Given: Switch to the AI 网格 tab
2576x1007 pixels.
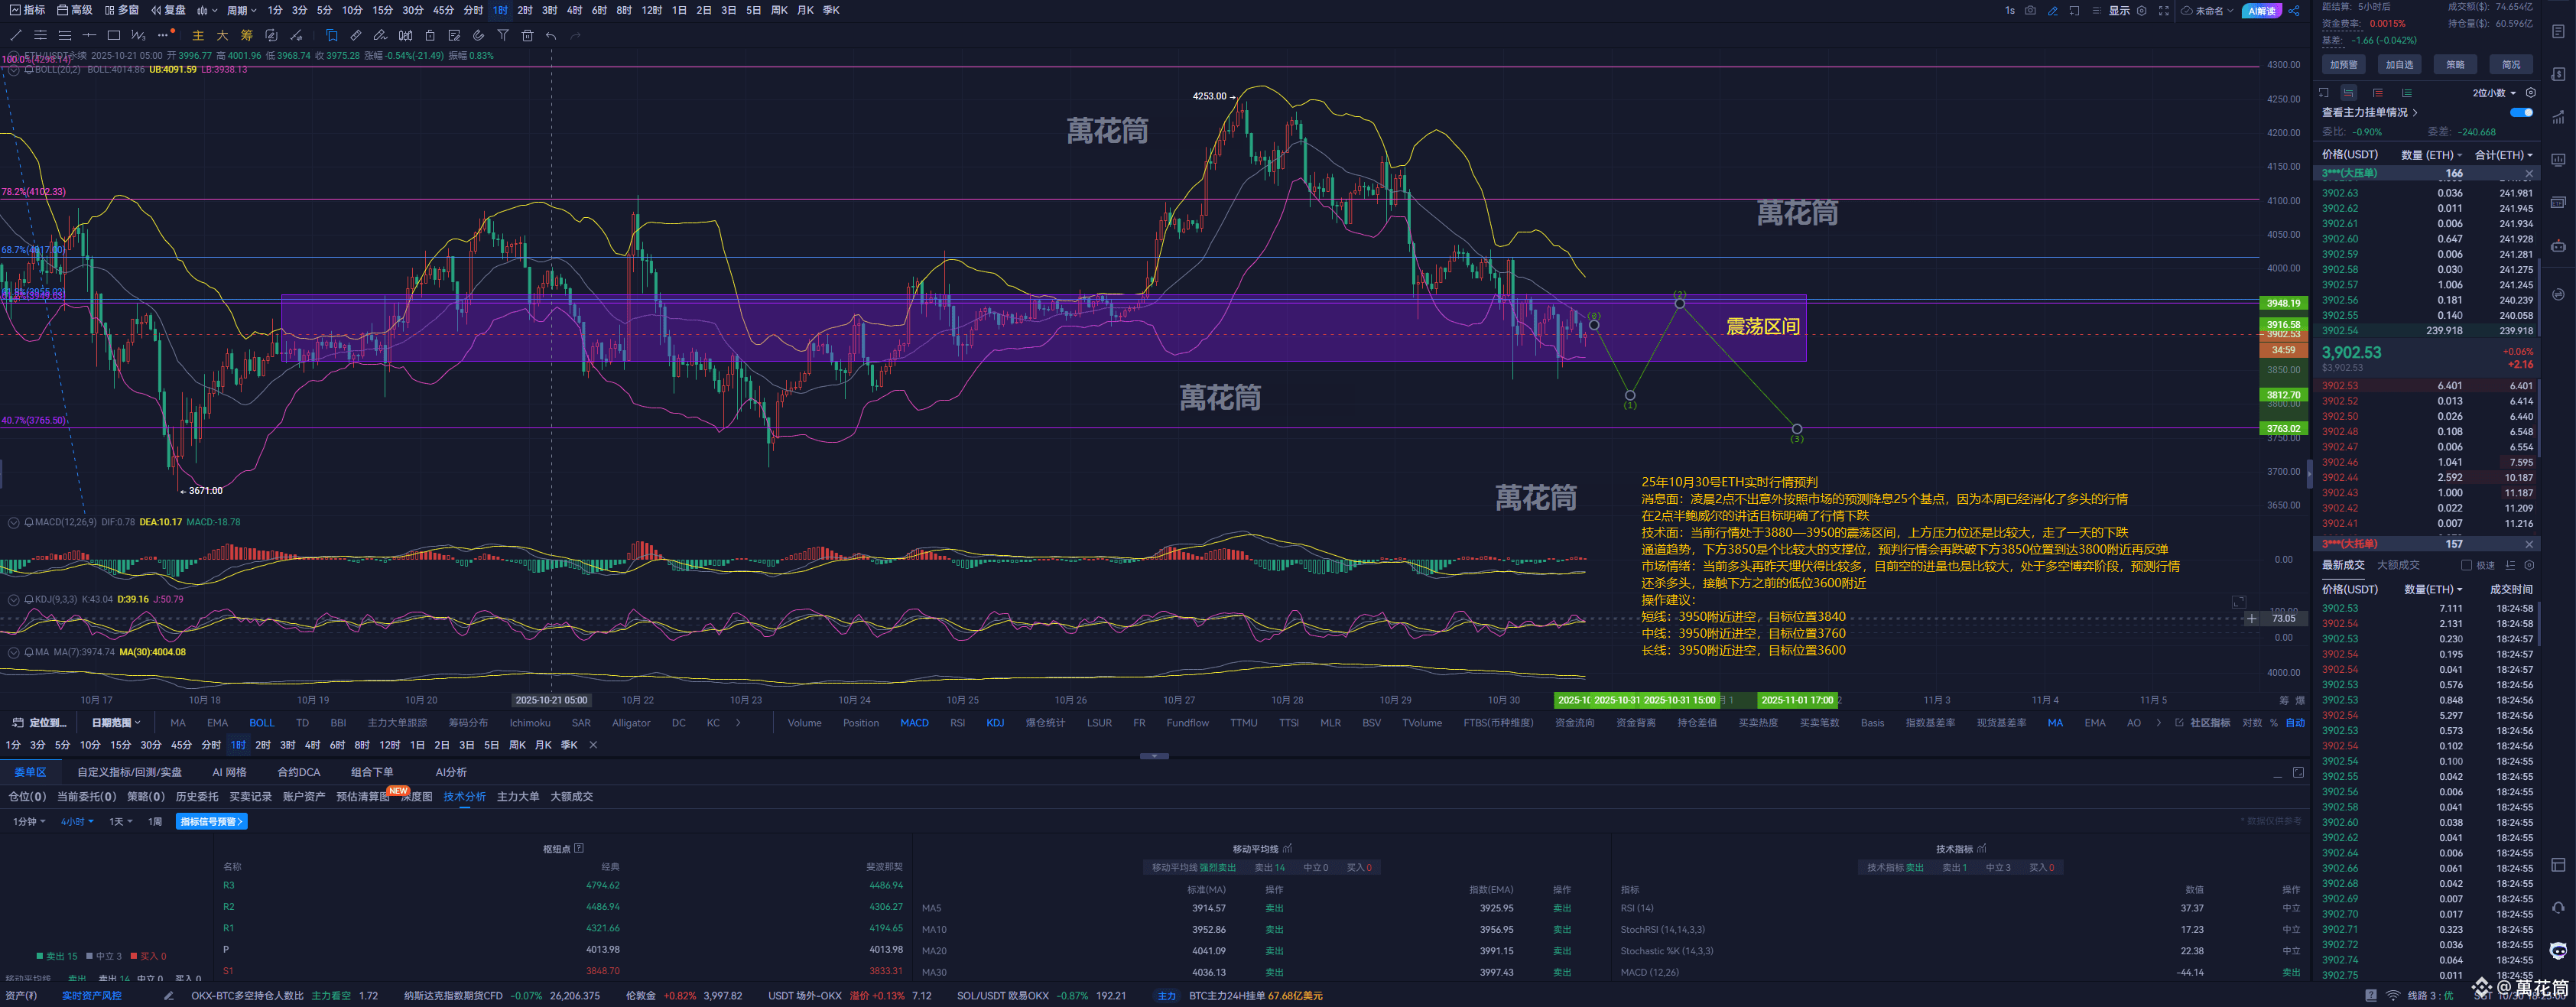Looking at the screenshot, I should (229, 772).
